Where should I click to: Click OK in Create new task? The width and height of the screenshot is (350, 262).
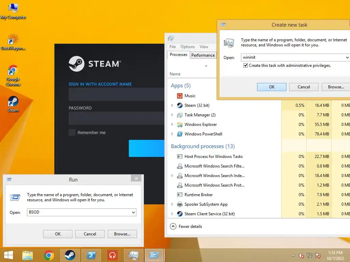272,87
